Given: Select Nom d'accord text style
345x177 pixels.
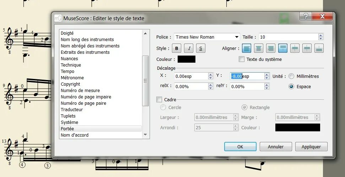Looking at the screenshot, I should [x=101, y=135].
